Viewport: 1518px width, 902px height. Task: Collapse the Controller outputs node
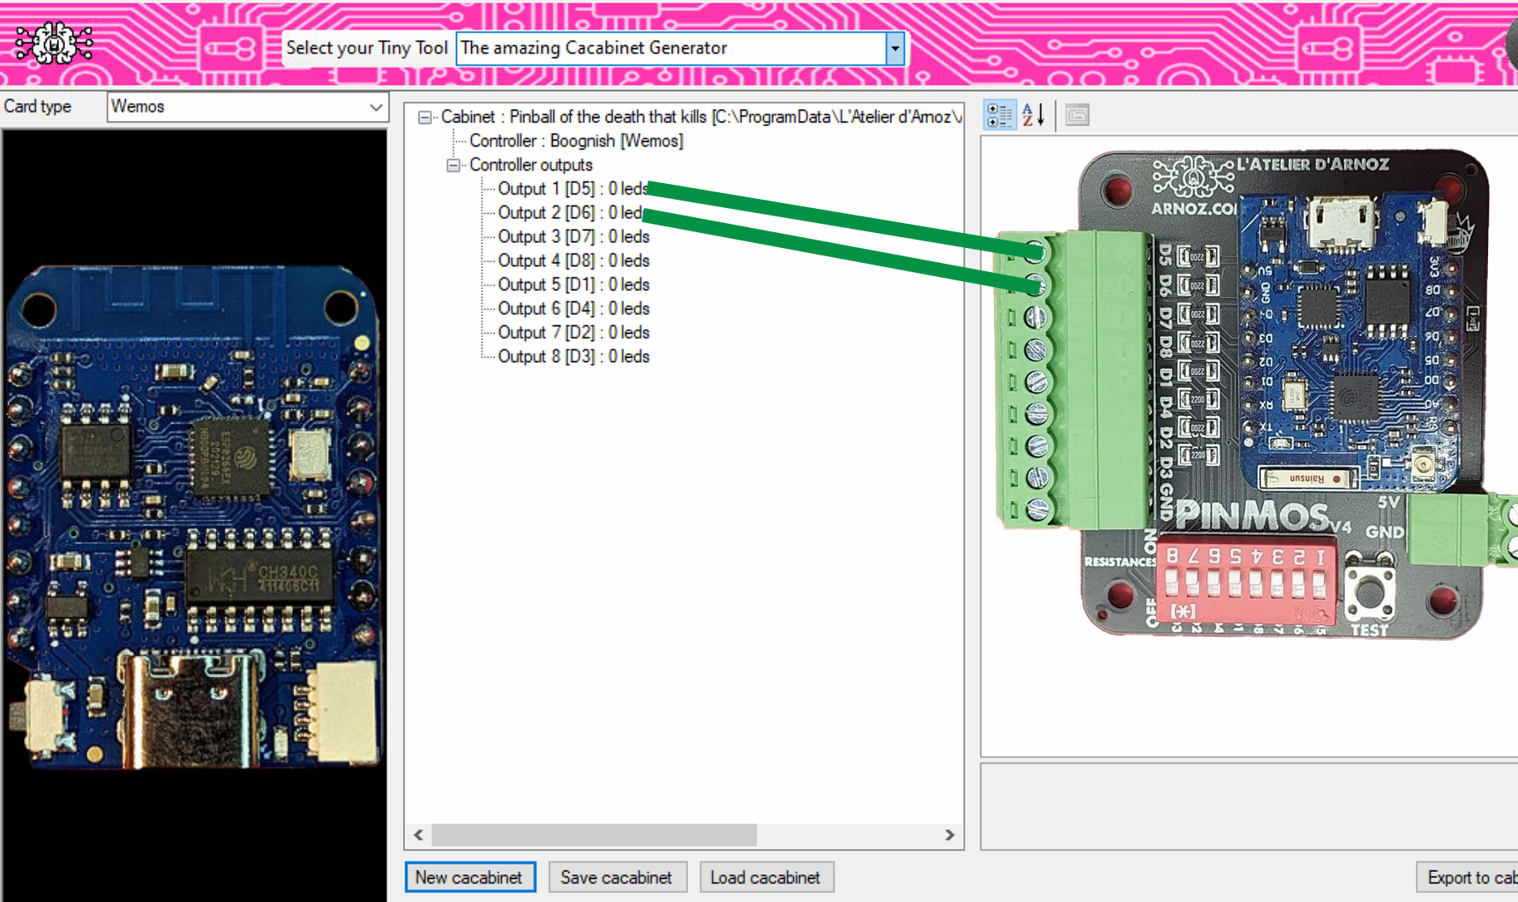(x=454, y=166)
